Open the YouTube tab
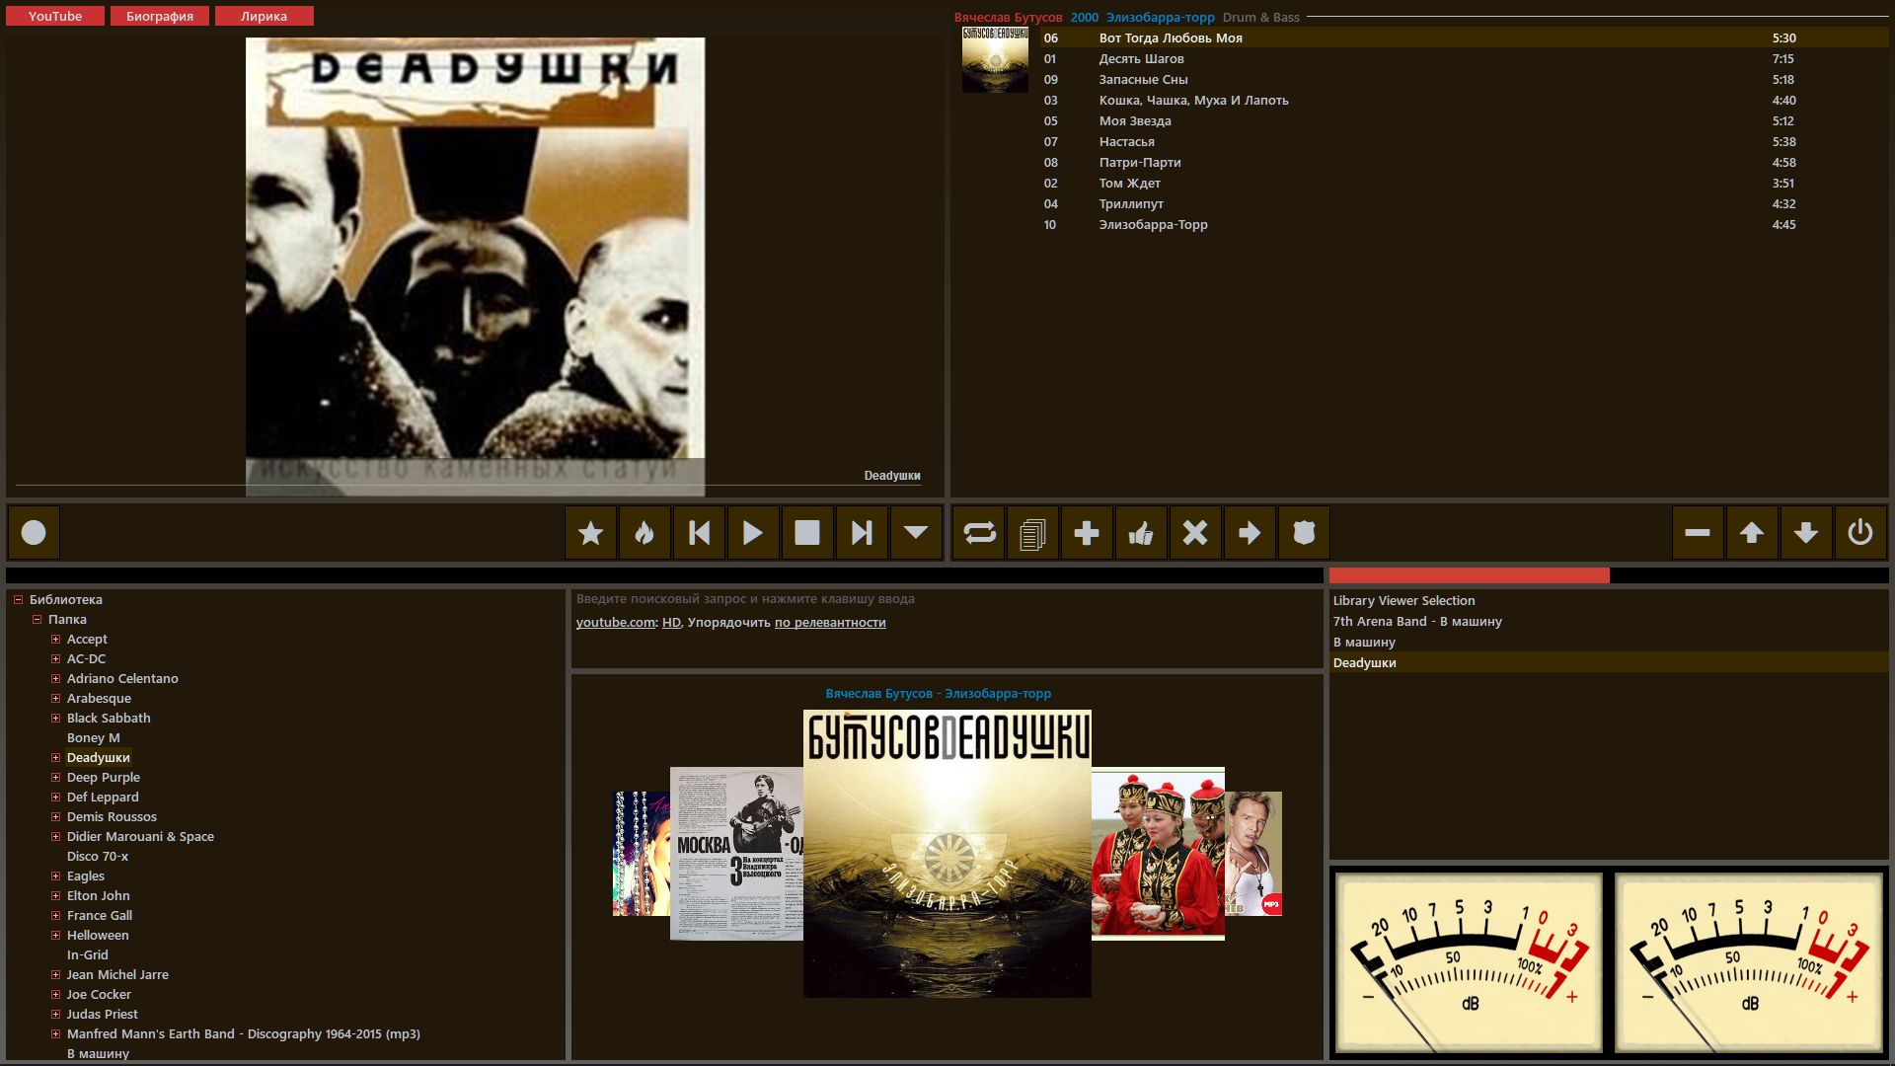The image size is (1895, 1066). tap(55, 16)
